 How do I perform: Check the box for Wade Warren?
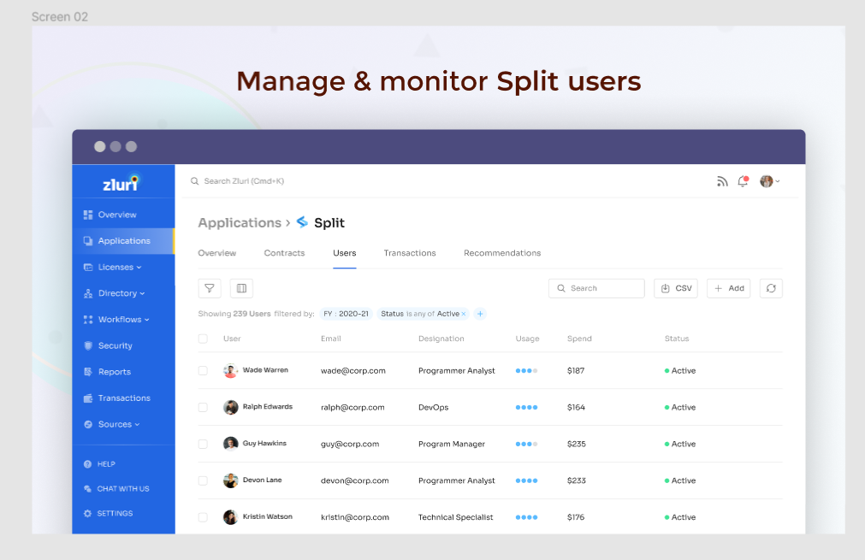click(x=203, y=371)
